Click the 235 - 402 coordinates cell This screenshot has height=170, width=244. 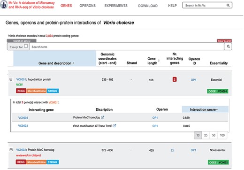[x=107, y=79]
